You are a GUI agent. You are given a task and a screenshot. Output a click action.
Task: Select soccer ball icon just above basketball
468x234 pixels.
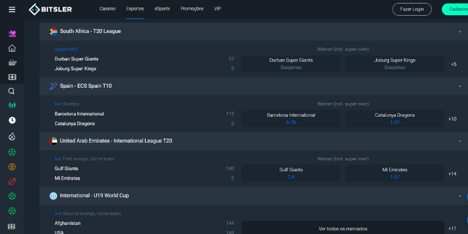[x=12, y=152]
